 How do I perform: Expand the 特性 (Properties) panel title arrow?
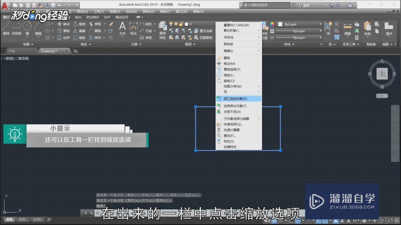293,44
